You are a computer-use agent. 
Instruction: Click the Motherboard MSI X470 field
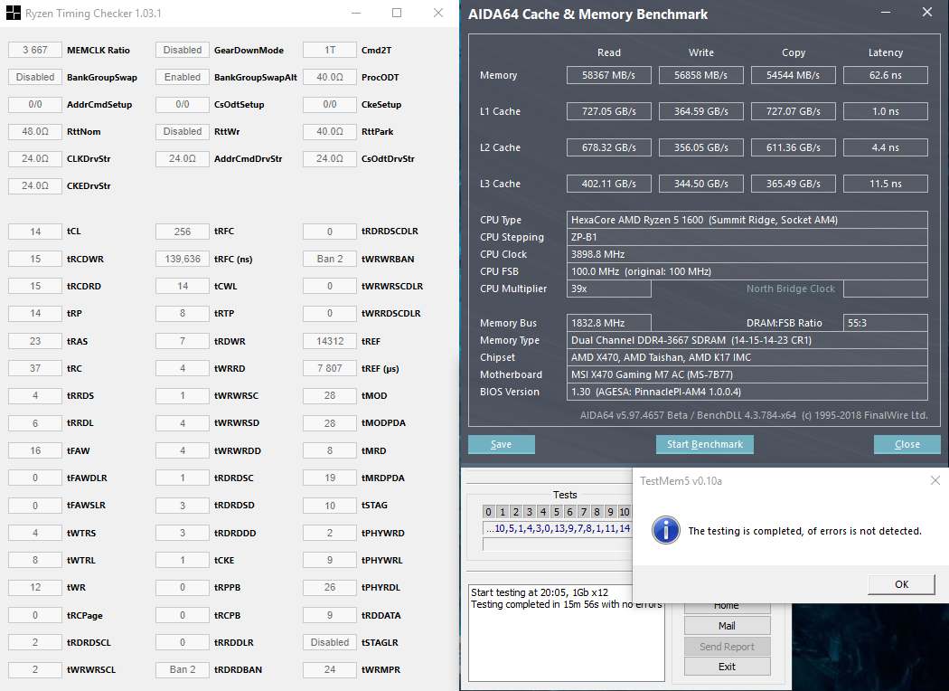(747, 374)
